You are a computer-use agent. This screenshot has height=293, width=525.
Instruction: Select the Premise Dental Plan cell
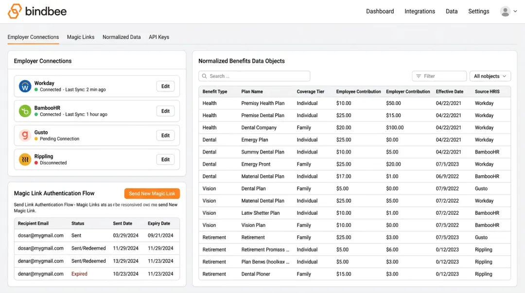[262, 115]
